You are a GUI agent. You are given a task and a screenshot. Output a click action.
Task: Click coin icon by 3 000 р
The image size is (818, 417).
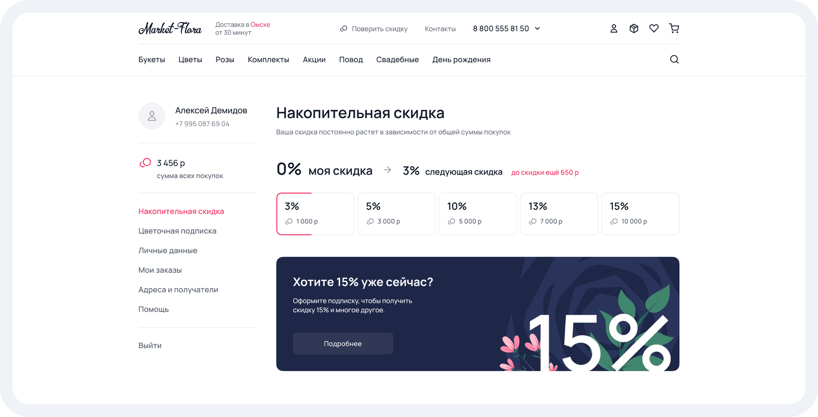click(370, 221)
